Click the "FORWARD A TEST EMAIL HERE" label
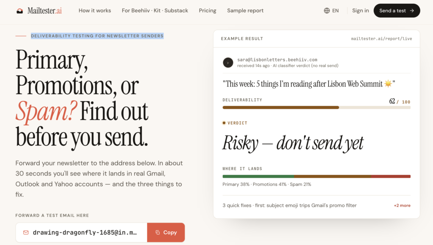The width and height of the screenshot is (433, 245). point(52,215)
